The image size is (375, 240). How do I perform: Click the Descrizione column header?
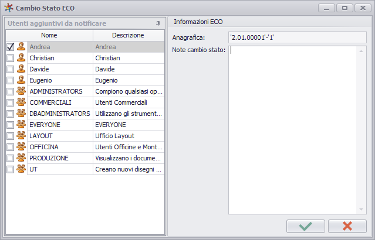[x=129, y=35]
